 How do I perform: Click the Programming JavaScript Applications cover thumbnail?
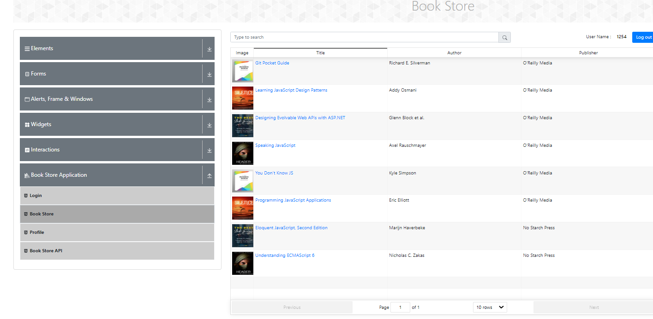tap(243, 208)
